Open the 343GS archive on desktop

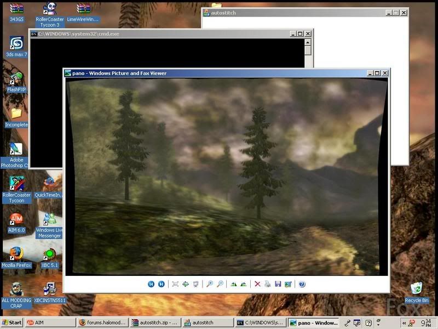pos(16,12)
